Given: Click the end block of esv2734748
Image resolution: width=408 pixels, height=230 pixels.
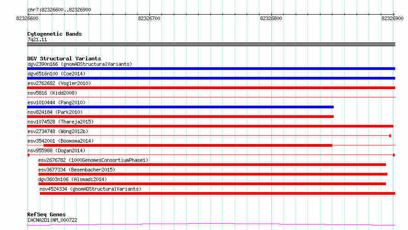Looking at the screenshot, I should click(x=390, y=136).
